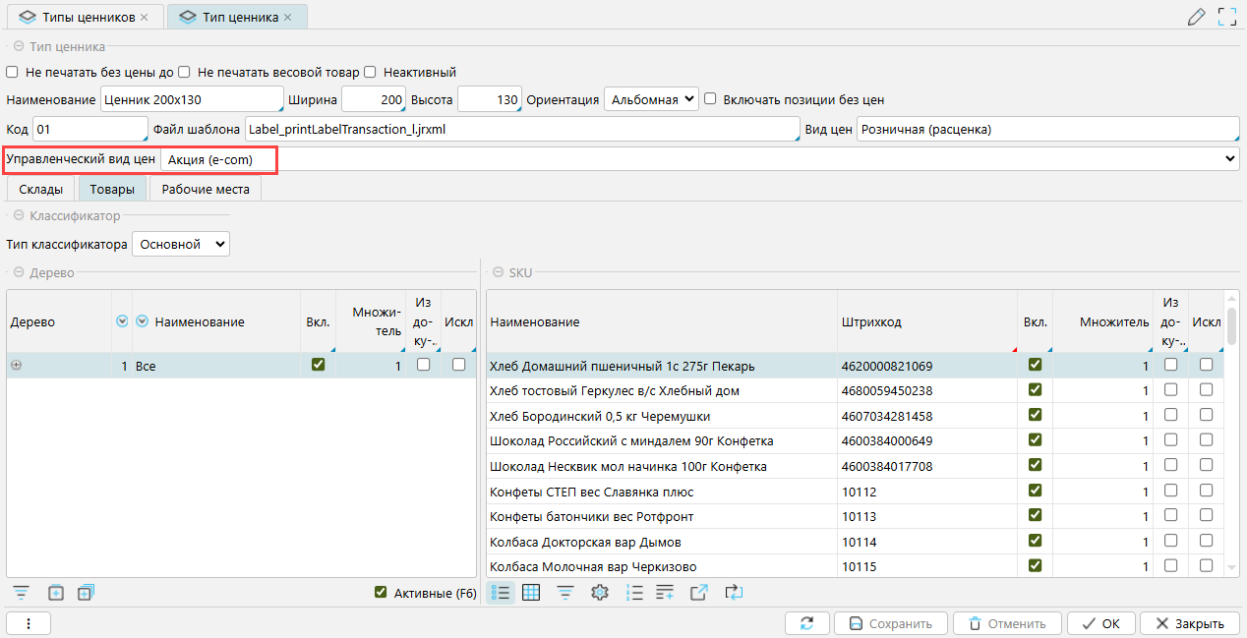Open the 'Рабочие места' tab
The width and height of the screenshot is (1247, 638).
[206, 189]
